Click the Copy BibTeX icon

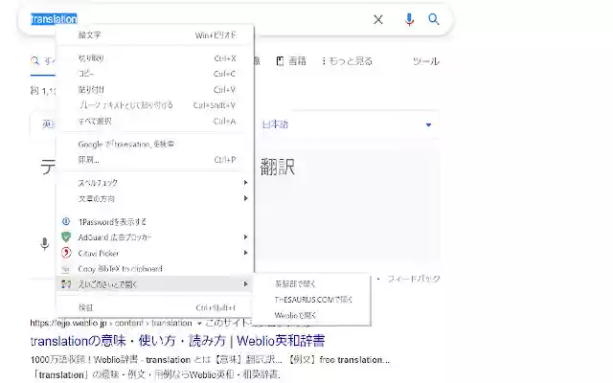click(x=66, y=269)
